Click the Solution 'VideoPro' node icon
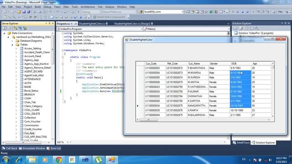292x164 pixels. (x=236, y=33)
